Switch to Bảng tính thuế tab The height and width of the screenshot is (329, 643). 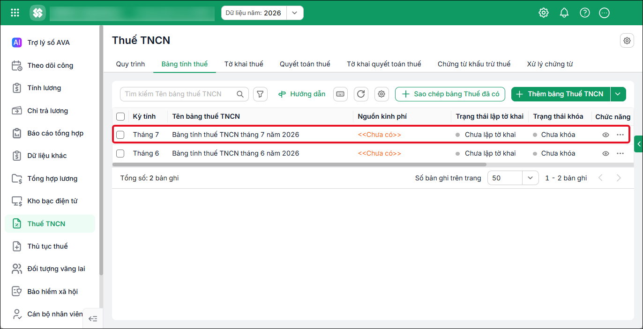(185, 64)
